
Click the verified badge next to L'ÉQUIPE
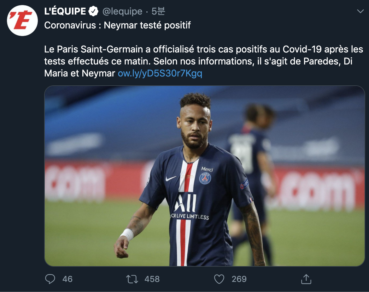(x=93, y=11)
